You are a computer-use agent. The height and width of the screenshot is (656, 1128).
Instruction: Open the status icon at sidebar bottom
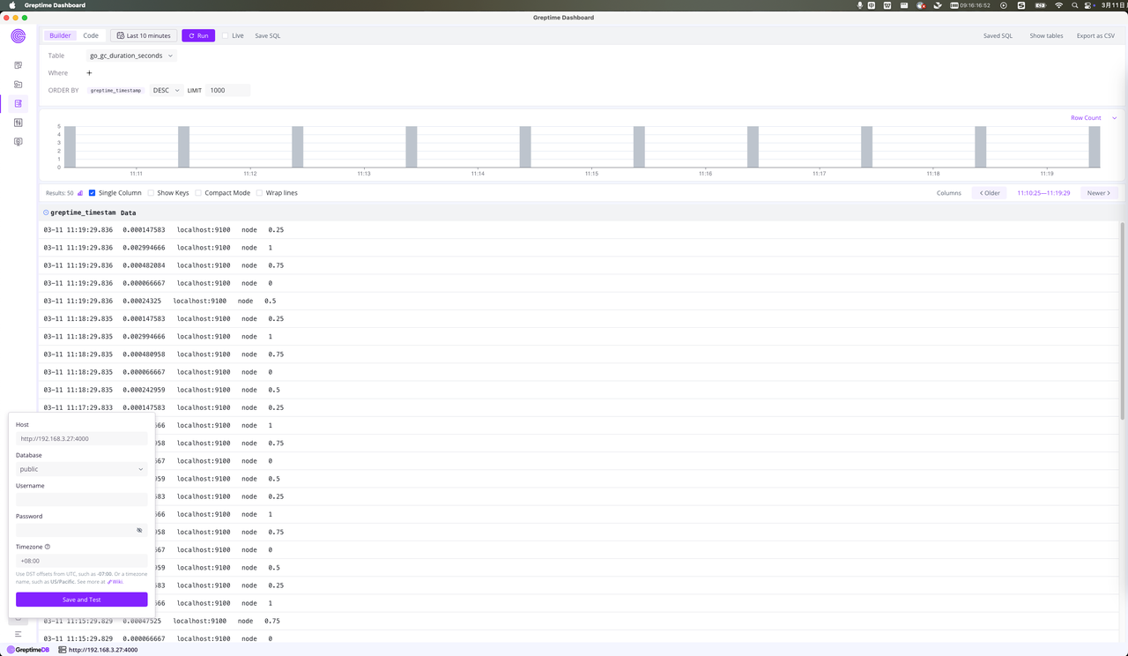[x=18, y=141]
